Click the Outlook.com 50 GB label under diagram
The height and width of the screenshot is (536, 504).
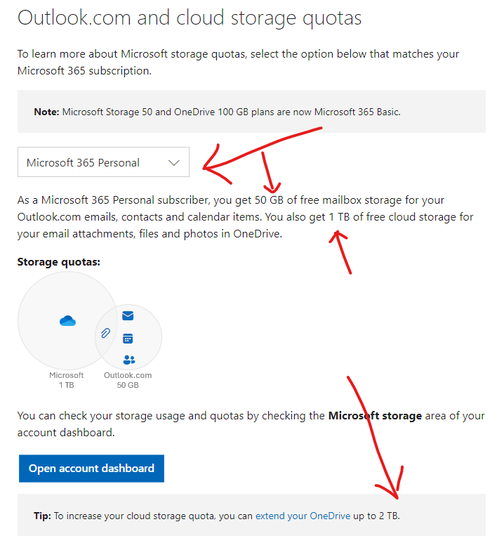point(128,380)
